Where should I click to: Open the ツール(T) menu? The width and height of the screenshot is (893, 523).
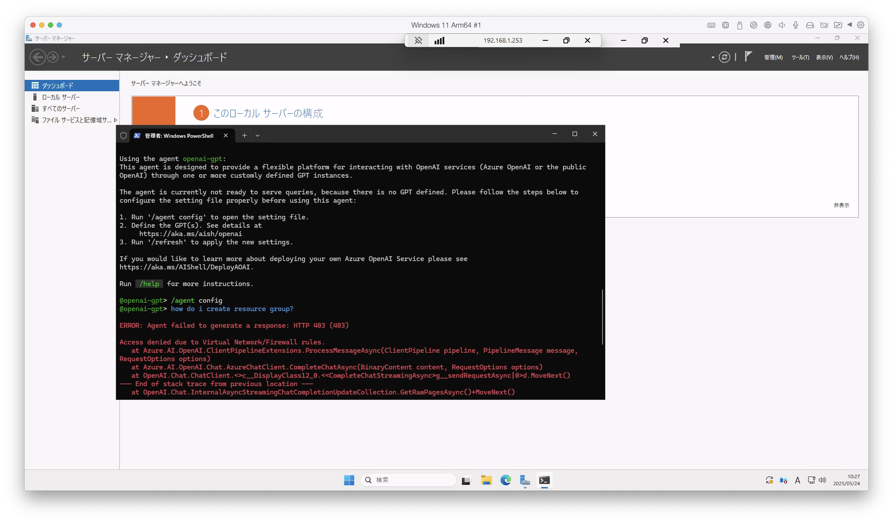coord(800,57)
